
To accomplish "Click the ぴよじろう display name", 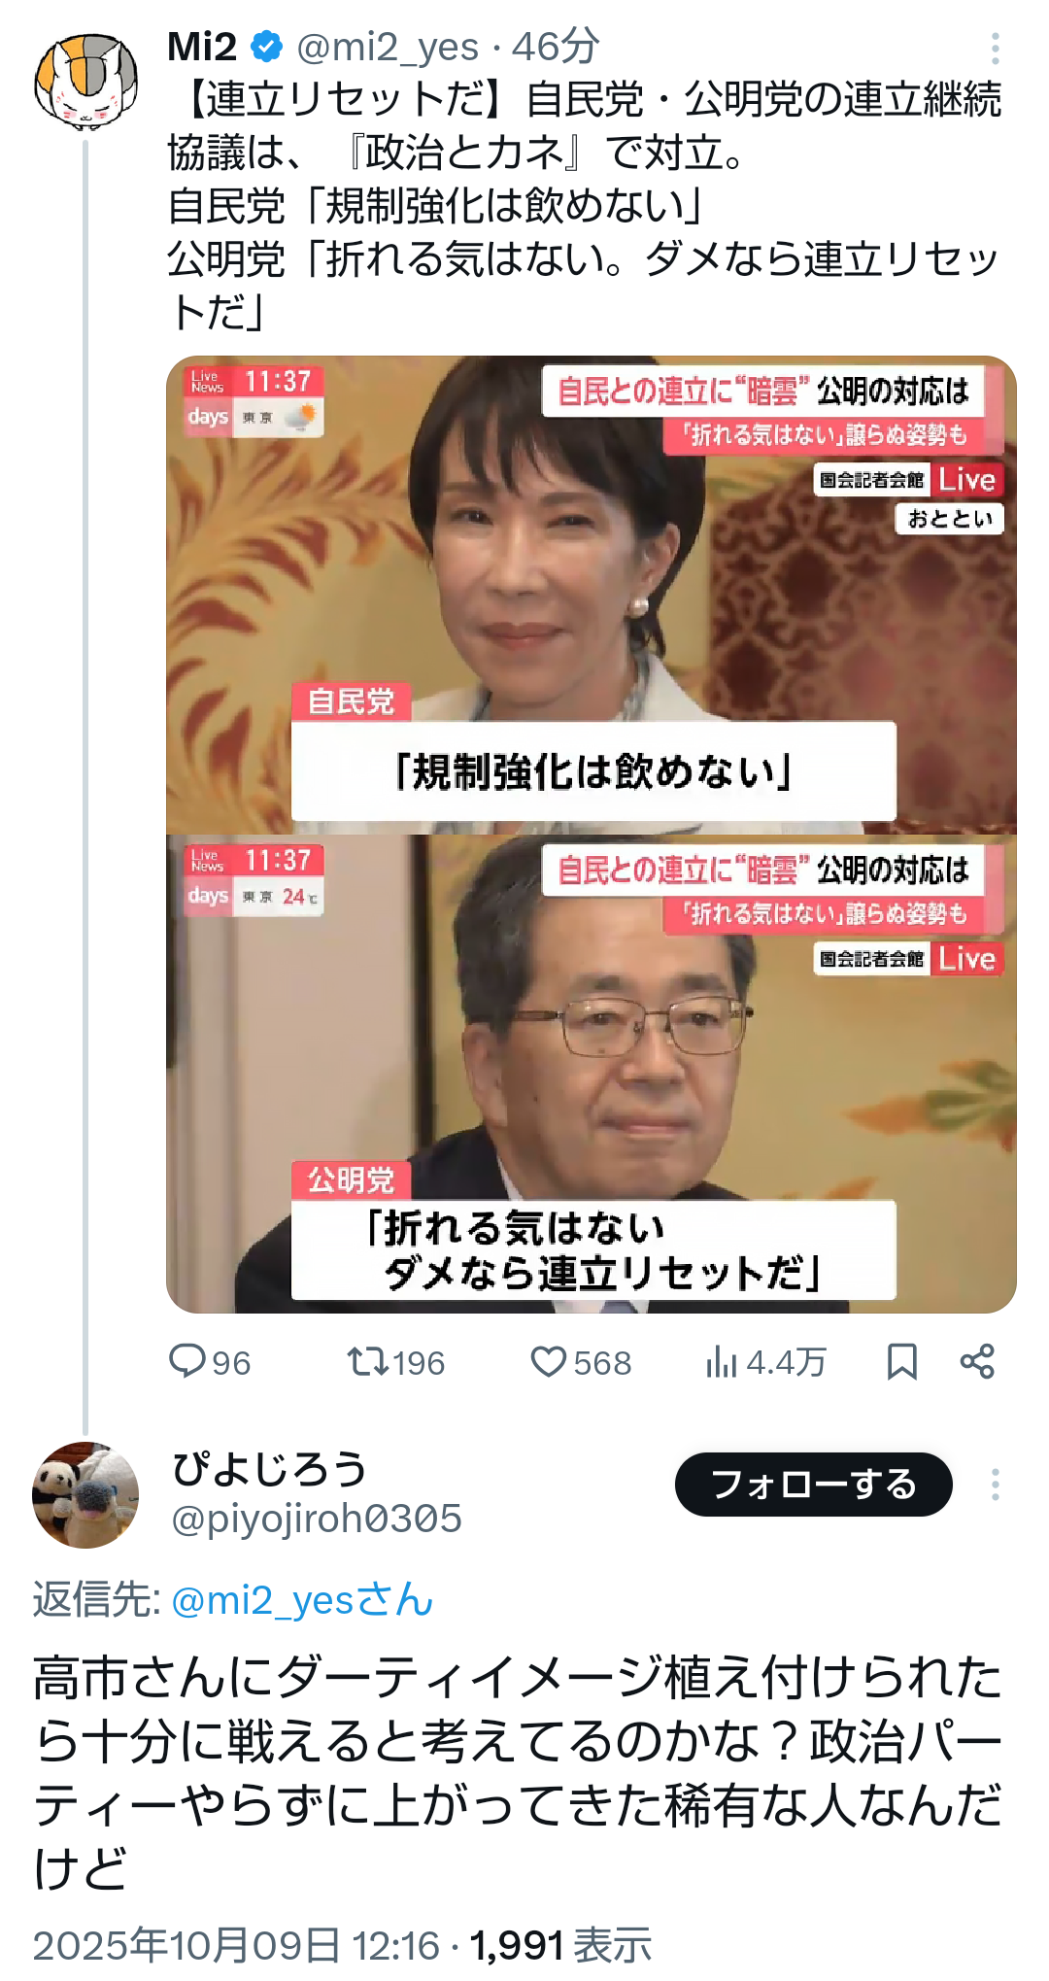I will point(270,1468).
